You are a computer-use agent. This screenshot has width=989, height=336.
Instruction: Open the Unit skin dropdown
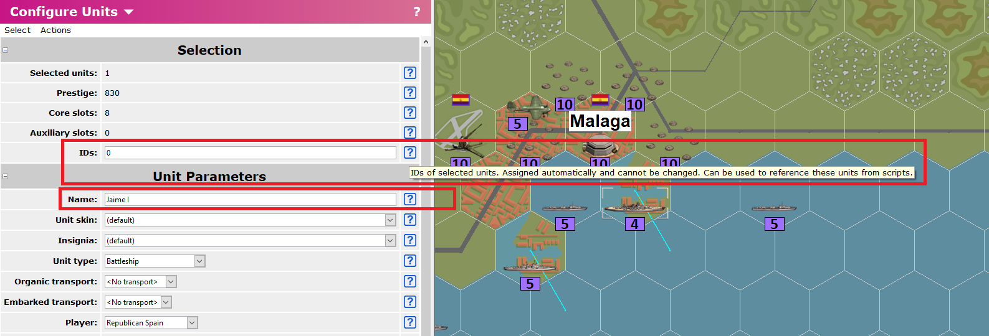pos(390,220)
